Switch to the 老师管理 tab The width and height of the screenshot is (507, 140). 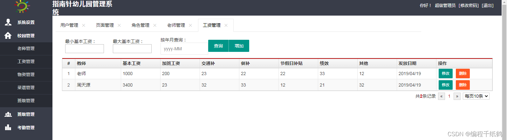pos(176,25)
